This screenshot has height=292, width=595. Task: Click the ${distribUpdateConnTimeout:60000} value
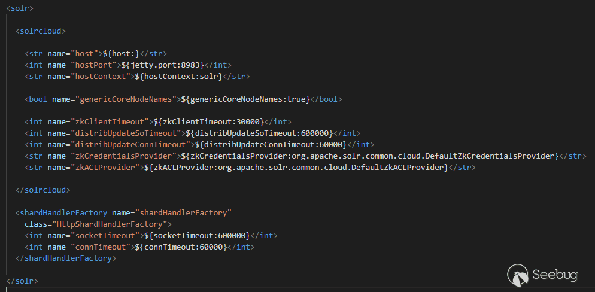268,144
